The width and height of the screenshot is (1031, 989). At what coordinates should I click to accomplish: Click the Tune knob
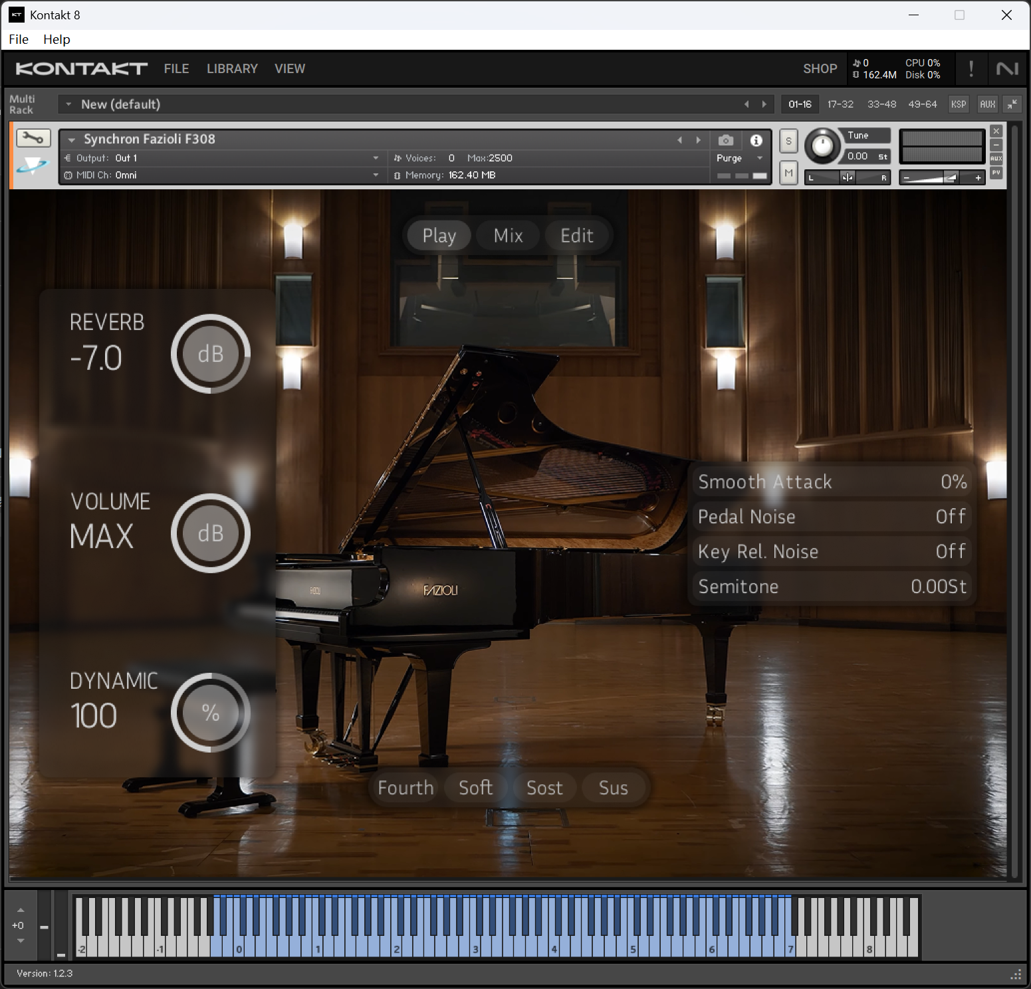tap(823, 146)
